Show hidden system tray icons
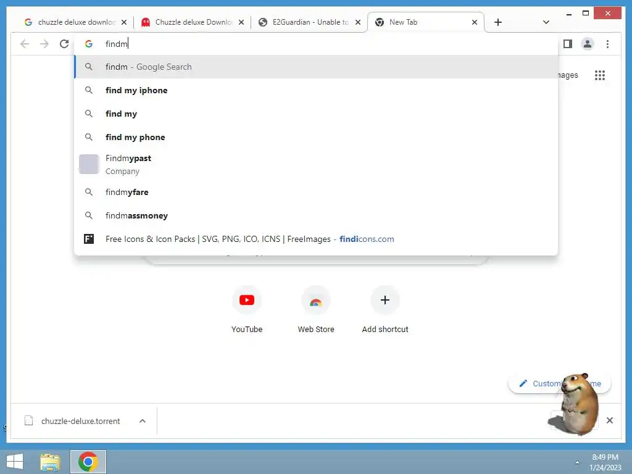 point(577,462)
